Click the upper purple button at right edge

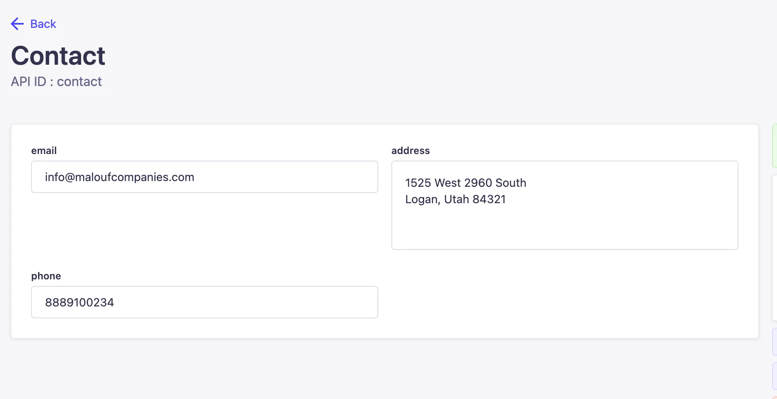pos(774,342)
